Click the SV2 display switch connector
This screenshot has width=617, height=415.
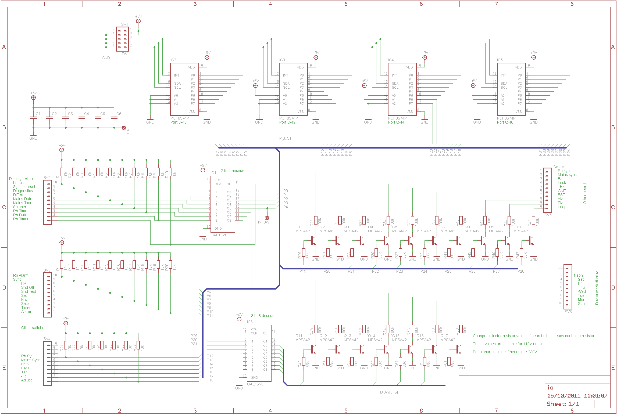[x=48, y=202]
